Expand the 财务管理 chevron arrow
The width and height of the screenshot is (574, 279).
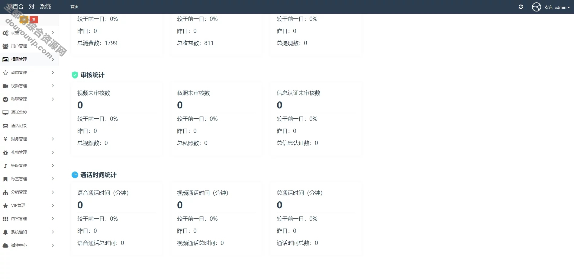pyautogui.click(x=53, y=139)
